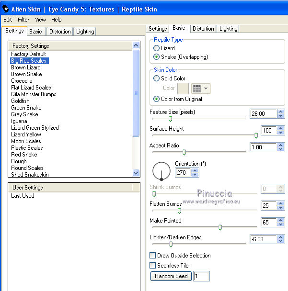Select Green Snake preset

coord(26,108)
